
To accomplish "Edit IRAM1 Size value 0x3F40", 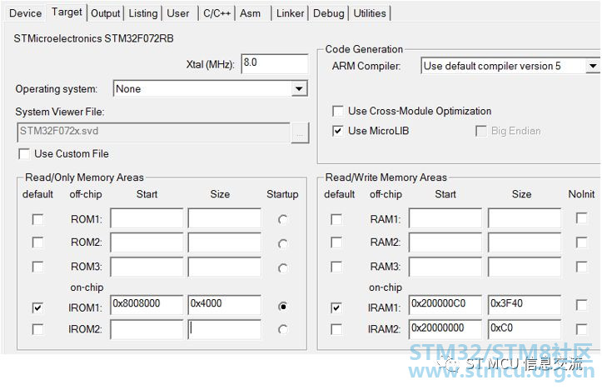I will [525, 305].
